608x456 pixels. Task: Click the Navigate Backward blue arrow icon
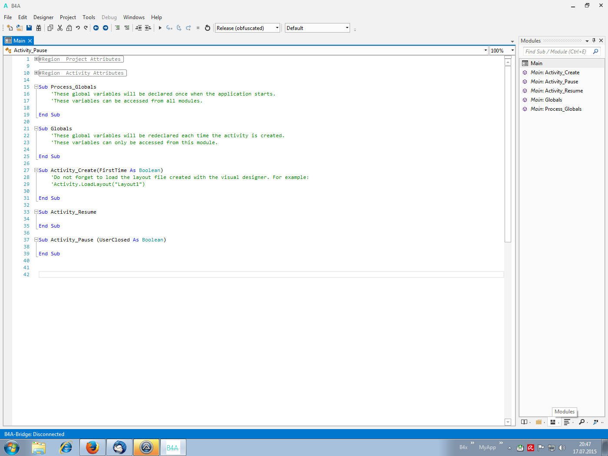pyautogui.click(x=96, y=28)
